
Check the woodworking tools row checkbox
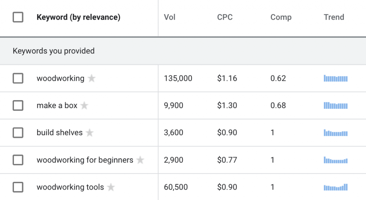coord(18,187)
